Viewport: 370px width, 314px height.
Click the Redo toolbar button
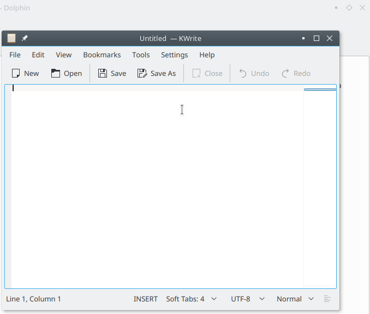tap(296, 73)
